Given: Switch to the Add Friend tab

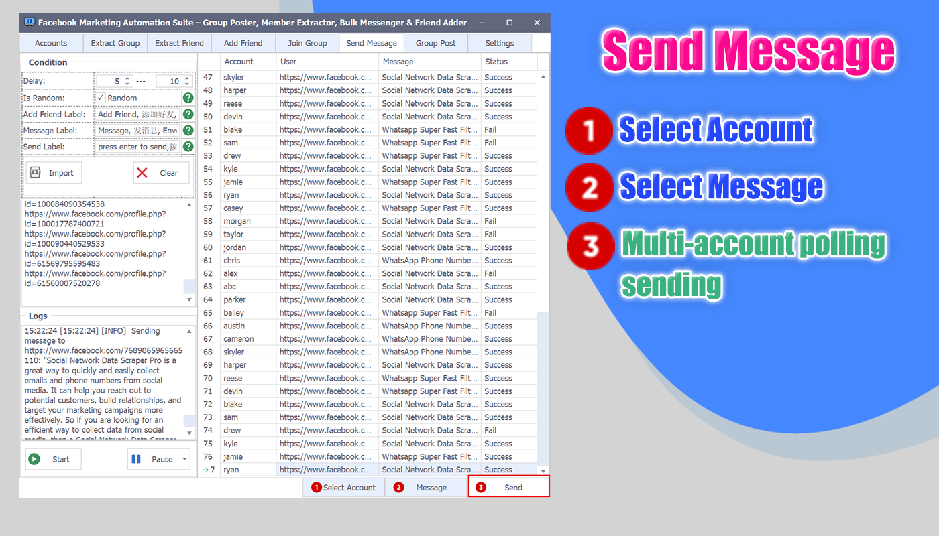Looking at the screenshot, I should pyautogui.click(x=243, y=43).
